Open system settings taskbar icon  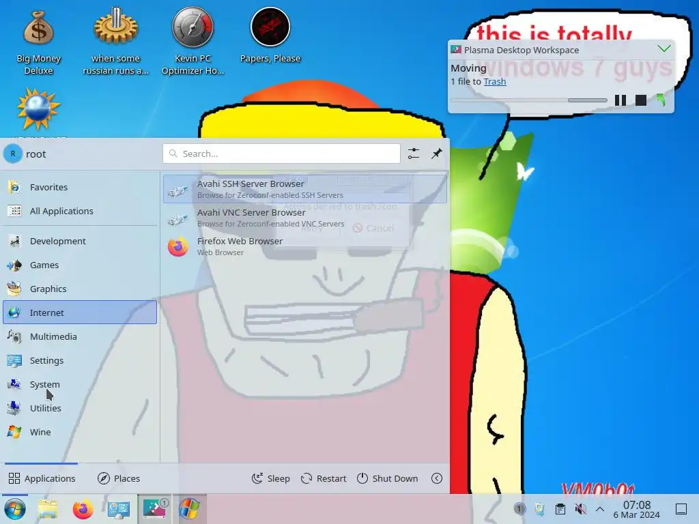coord(118,509)
